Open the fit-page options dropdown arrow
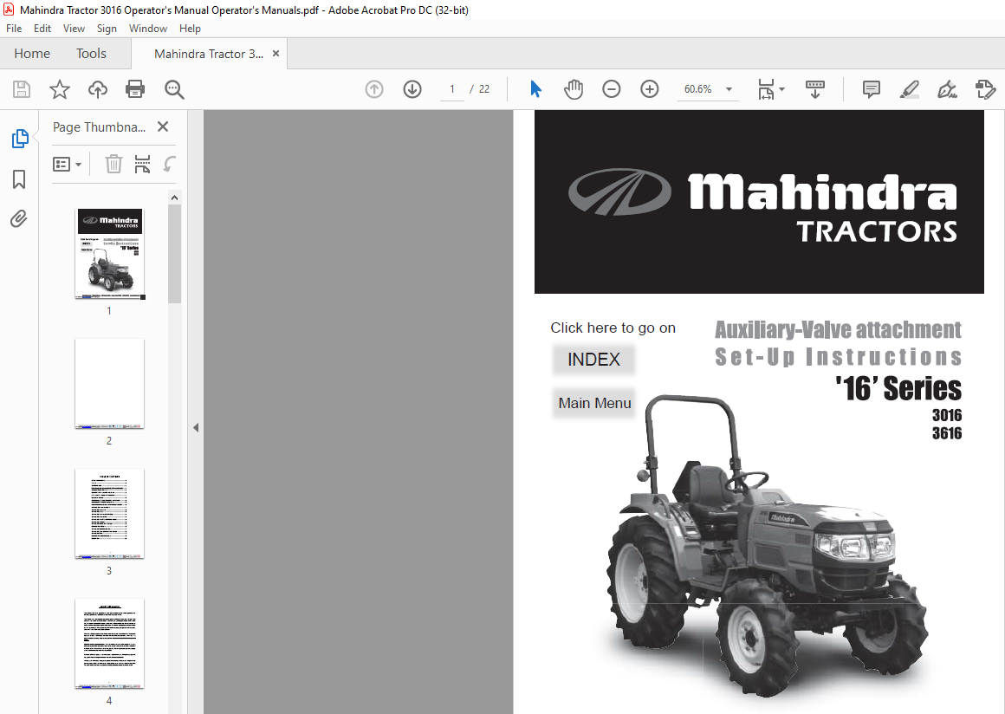Viewport: 1005px width, 714px height. [x=782, y=89]
